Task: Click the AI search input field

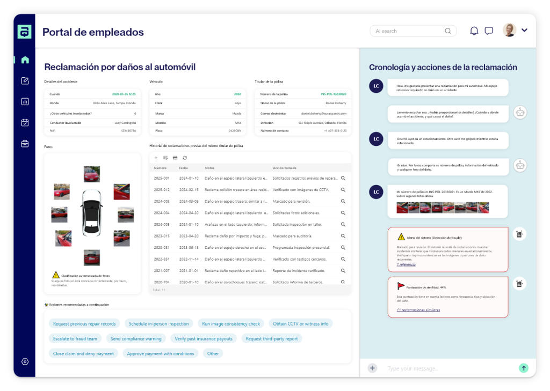Action: pos(408,31)
